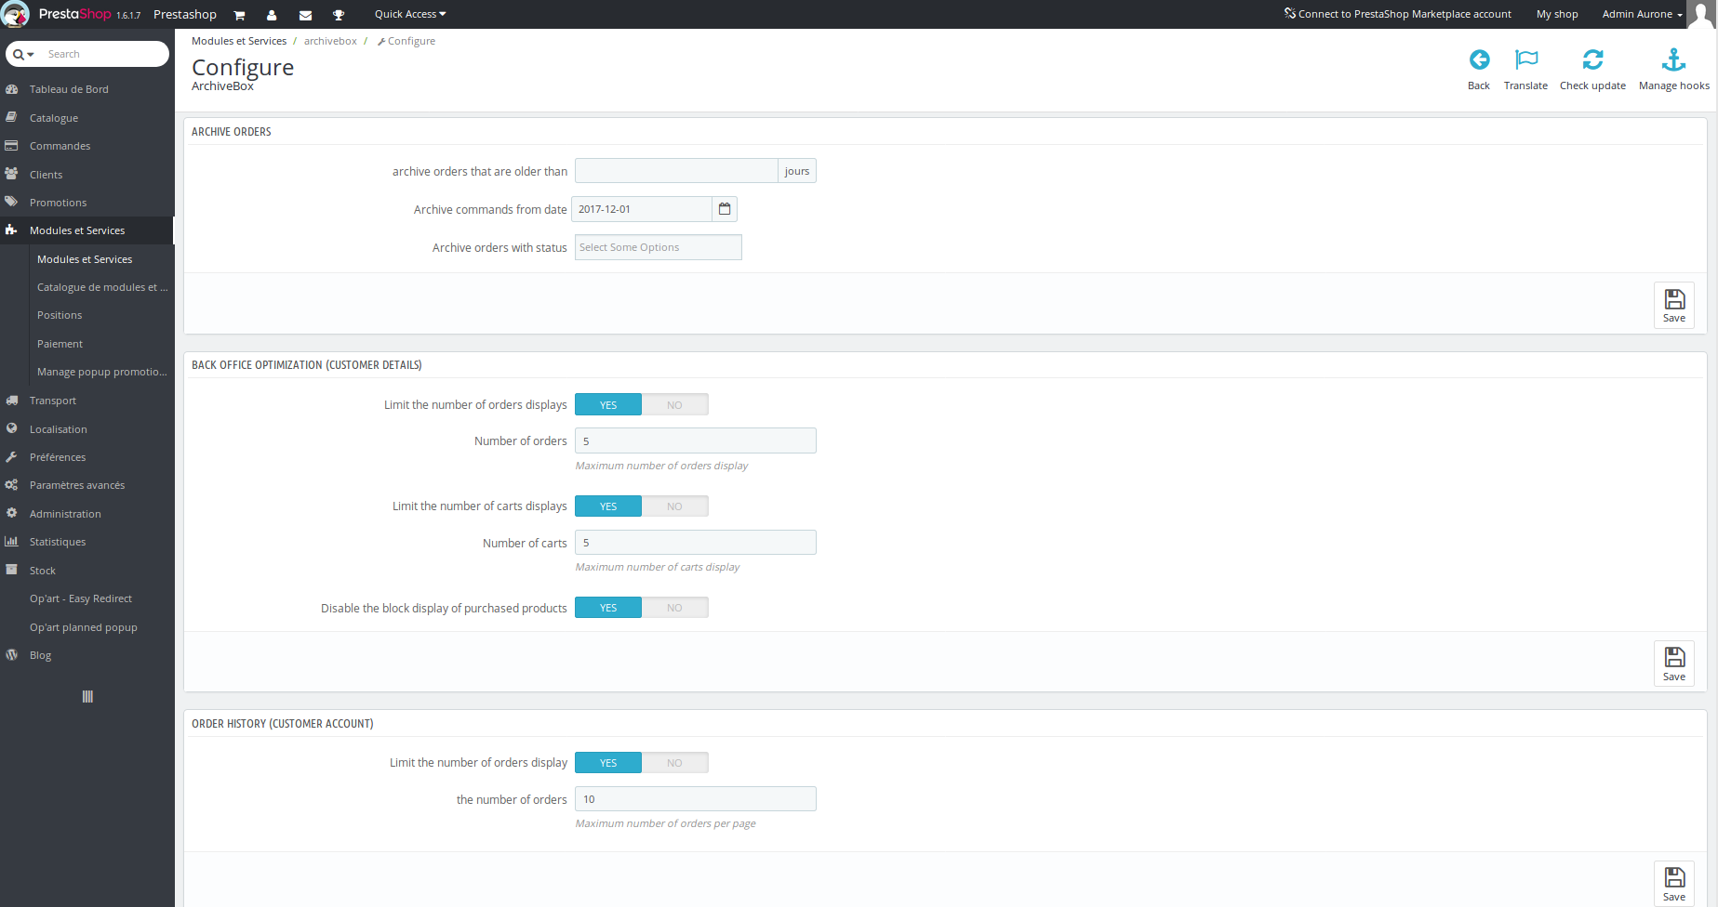Click archive orders older than days field
Image resolution: width=1718 pixels, height=907 pixels.
676,171
